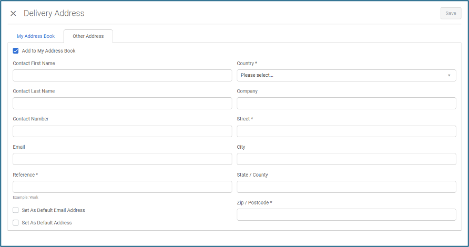
Task: Select the Street input field
Action: [346, 131]
